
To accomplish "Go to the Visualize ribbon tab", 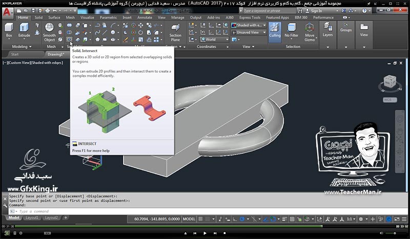I will (87, 17).
